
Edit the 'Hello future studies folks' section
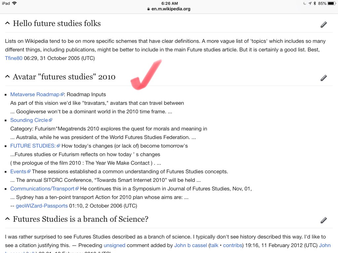tap(323, 24)
